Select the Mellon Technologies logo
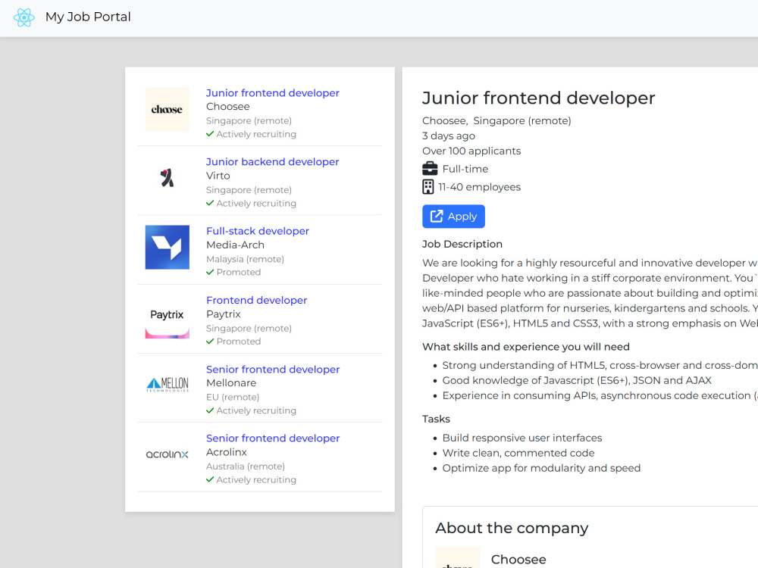Image resolution: width=758 pixels, height=568 pixels. [x=168, y=385]
